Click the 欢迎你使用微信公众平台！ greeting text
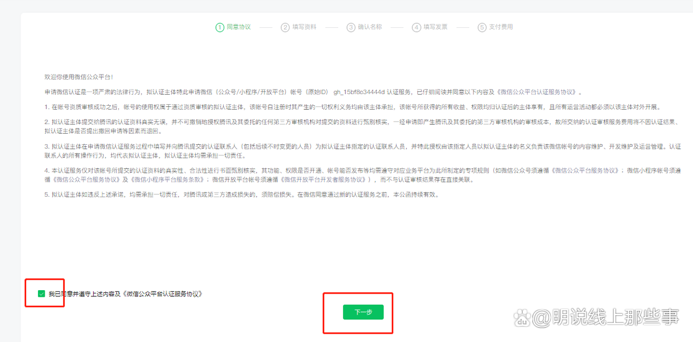Screen dimensions: 693x342 (79, 77)
